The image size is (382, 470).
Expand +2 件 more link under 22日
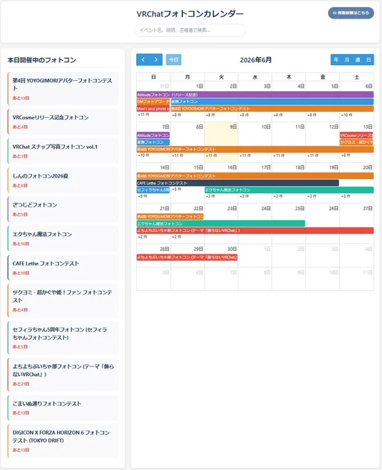click(176, 237)
